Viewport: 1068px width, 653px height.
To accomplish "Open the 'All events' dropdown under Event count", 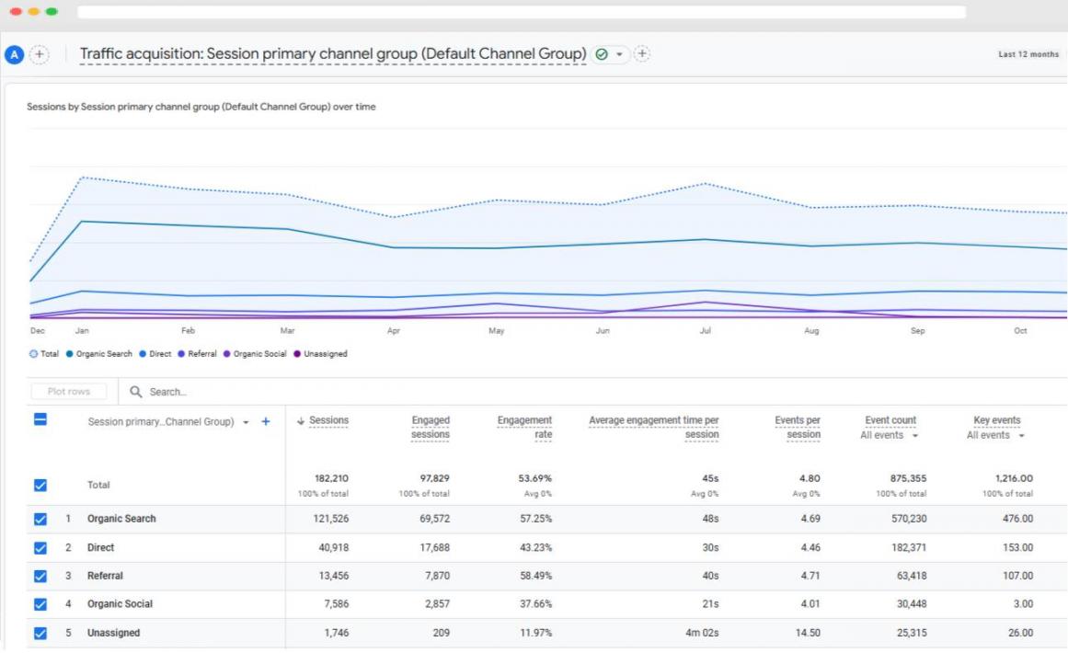I will pos(890,435).
